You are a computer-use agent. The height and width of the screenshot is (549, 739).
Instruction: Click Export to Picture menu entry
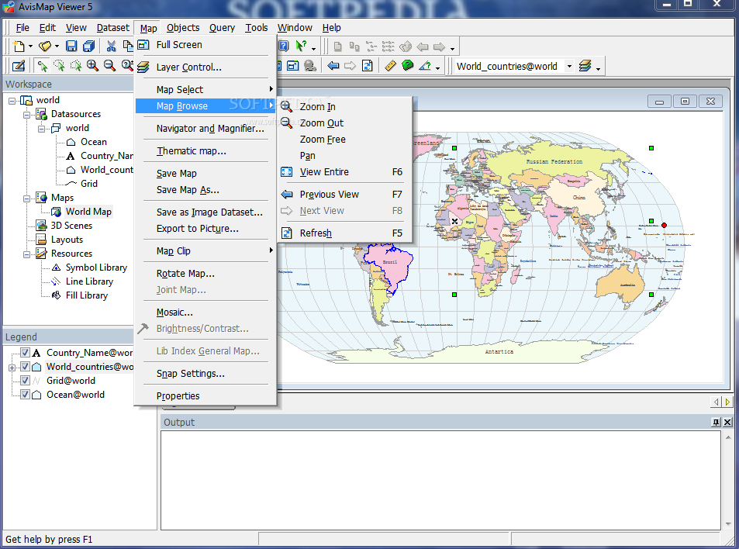(x=197, y=229)
